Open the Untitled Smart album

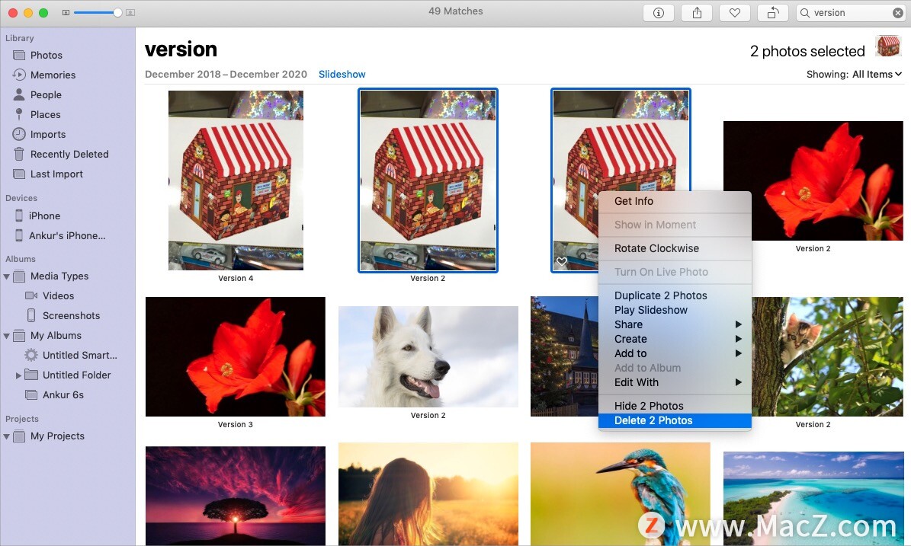point(79,355)
